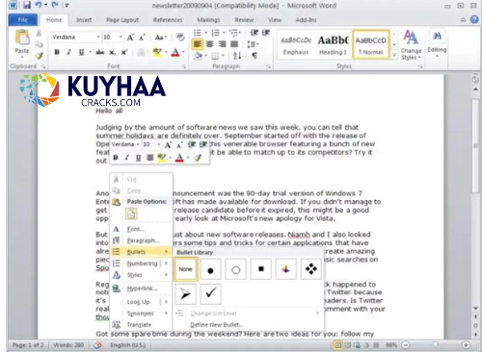Choose Numbering in the context menu
The height and width of the screenshot is (352, 482).
click(141, 264)
